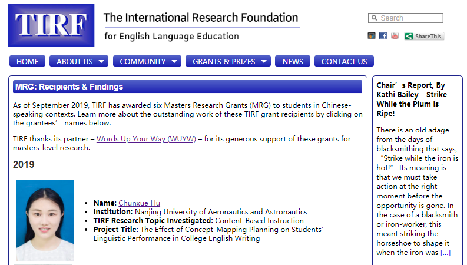Select Contact Us in navigation bar

[344, 61]
